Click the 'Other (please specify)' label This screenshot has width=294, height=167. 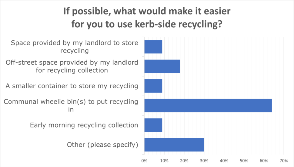click(x=102, y=145)
